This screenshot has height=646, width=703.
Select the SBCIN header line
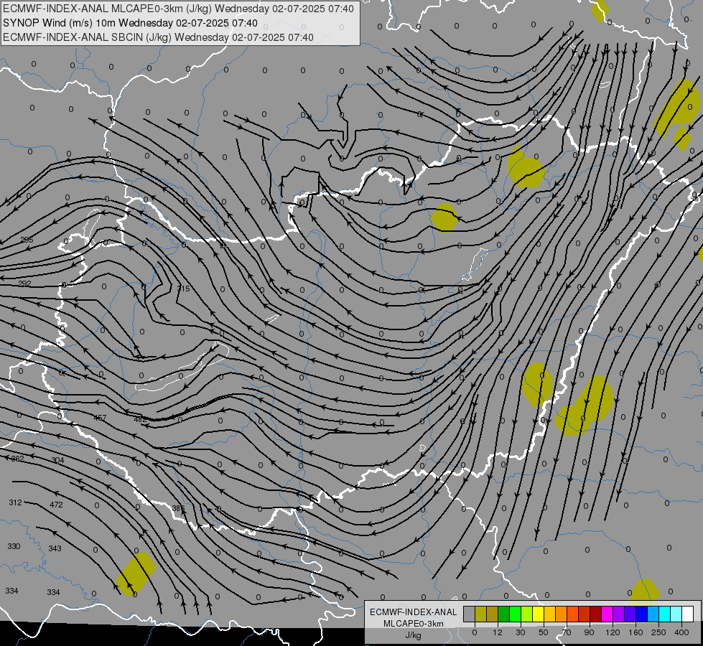pyautogui.click(x=158, y=37)
